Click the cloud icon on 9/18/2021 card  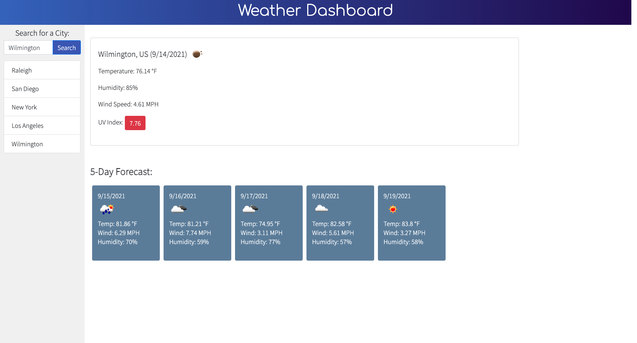tap(321, 208)
